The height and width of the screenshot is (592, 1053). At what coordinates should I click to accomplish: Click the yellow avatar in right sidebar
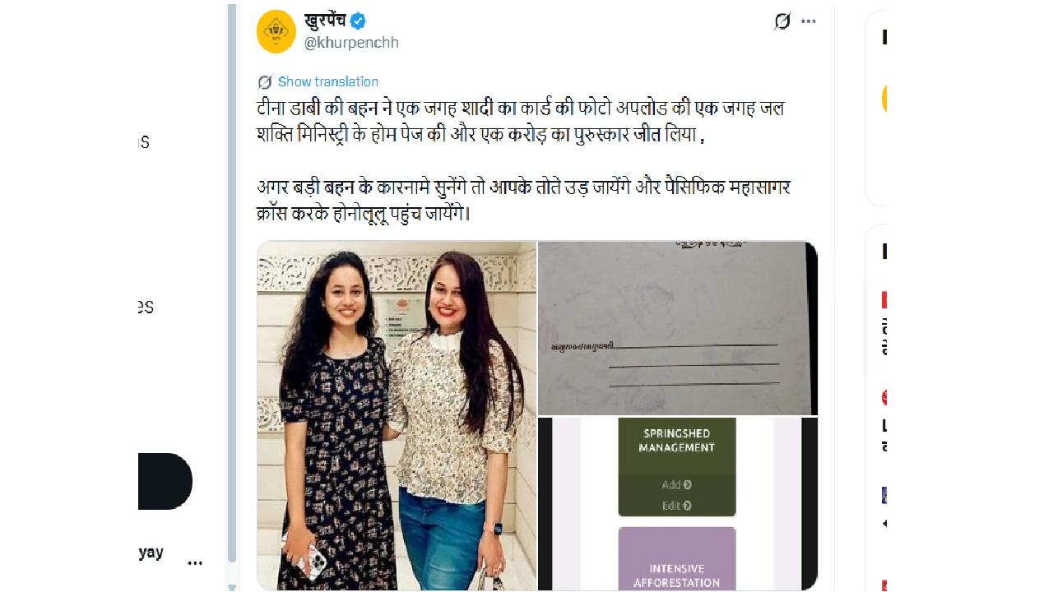pyautogui.click(x=884, y=99)
